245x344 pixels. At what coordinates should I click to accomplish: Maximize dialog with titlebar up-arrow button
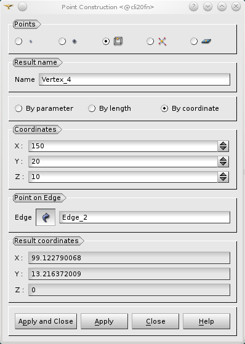point(222,7)
